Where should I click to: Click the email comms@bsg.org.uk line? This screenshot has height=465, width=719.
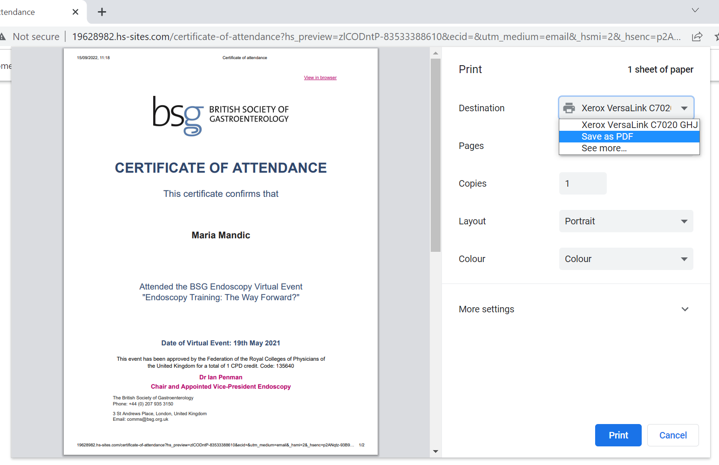[x=141, y=419]
